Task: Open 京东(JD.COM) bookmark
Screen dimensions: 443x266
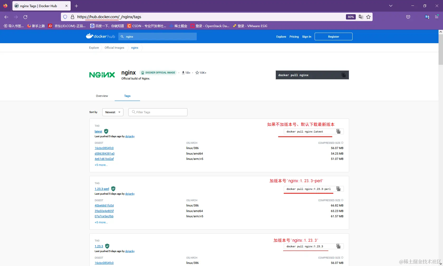Action: click(67, 26)
